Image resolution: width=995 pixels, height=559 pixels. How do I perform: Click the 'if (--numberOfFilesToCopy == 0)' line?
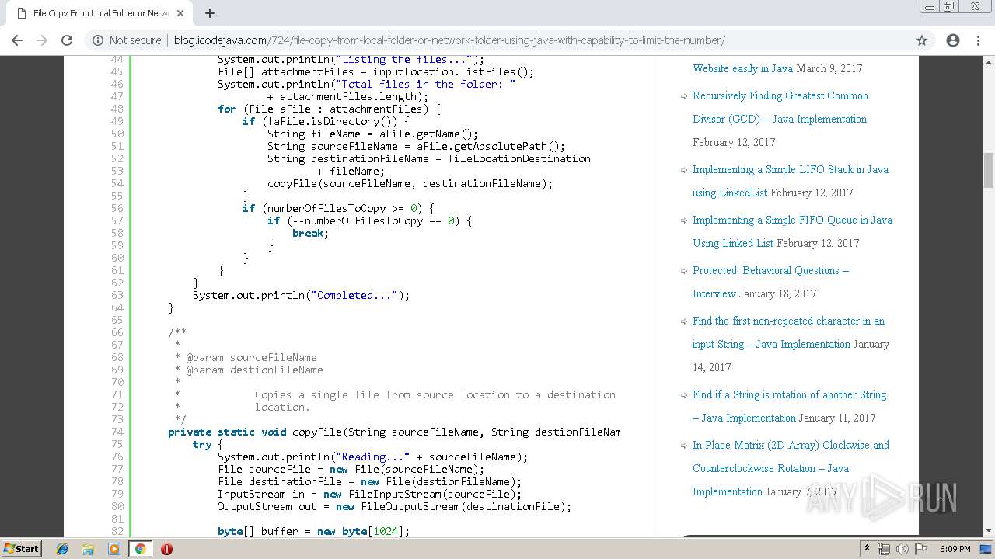click(369, 220)
